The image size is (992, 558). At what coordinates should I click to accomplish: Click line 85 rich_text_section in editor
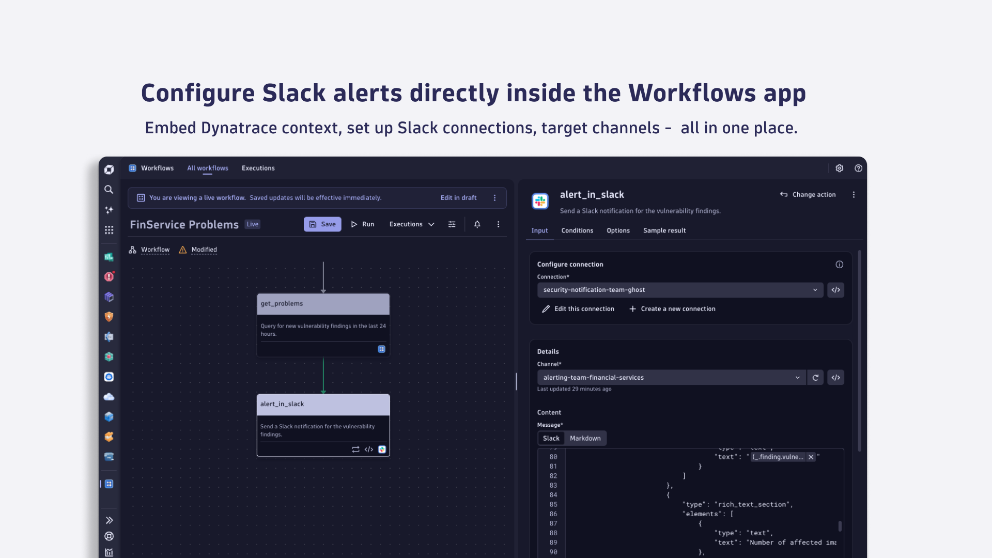[x=738, y=505]
